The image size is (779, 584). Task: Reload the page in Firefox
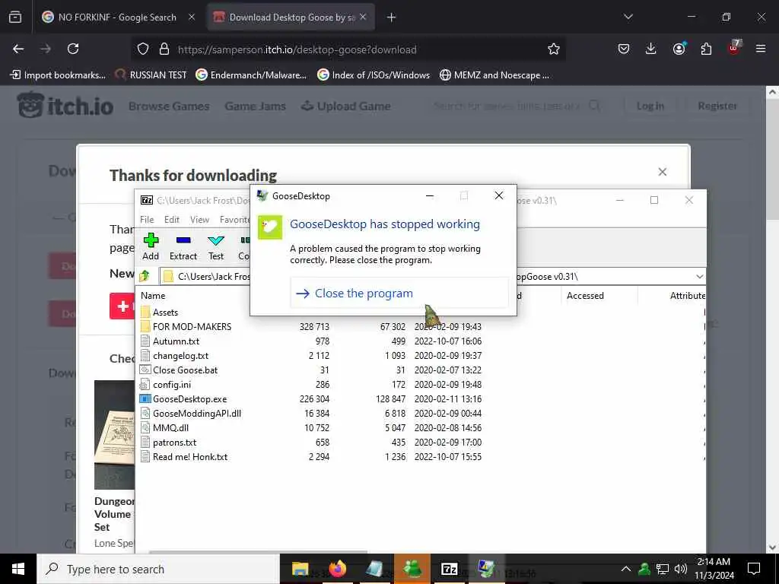[73, 49]
